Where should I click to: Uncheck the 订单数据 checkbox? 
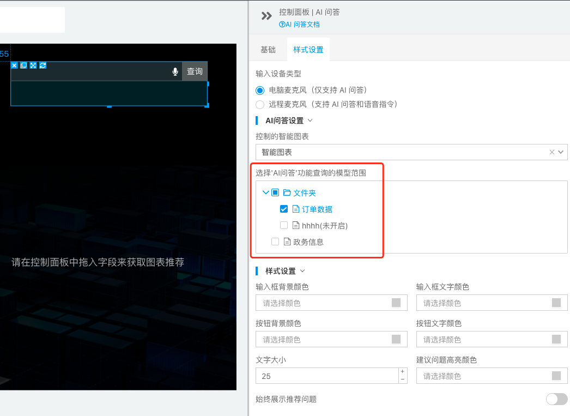[284, 209]
